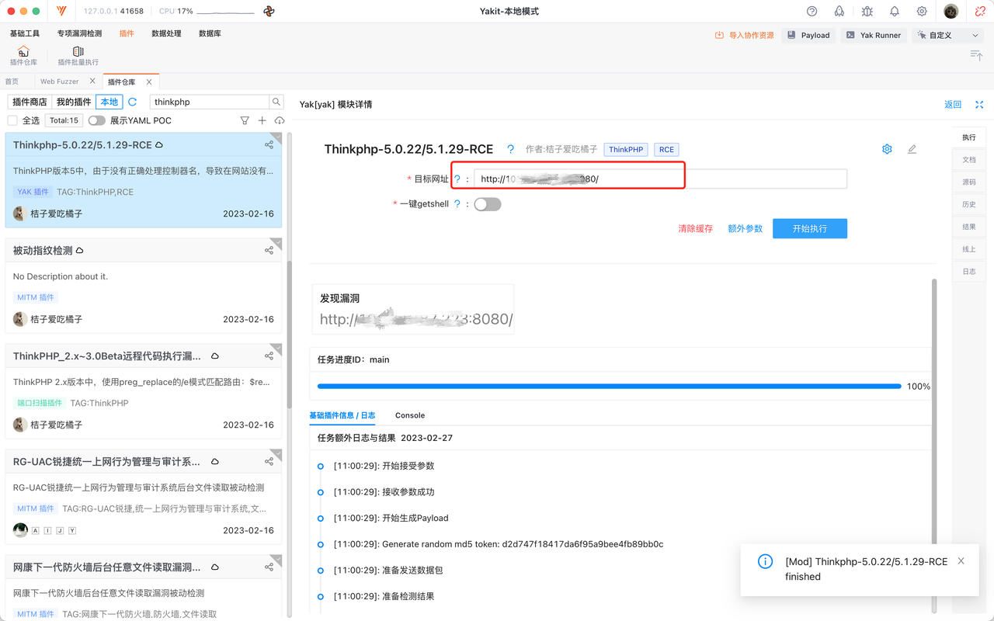Open the 数据处理 menu
994x621 pixels.
pyautogui.click(x=166, y=33)
